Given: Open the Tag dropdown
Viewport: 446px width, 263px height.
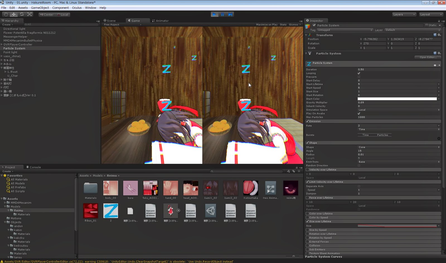Looking at the screenshot, I should point(345,30).
